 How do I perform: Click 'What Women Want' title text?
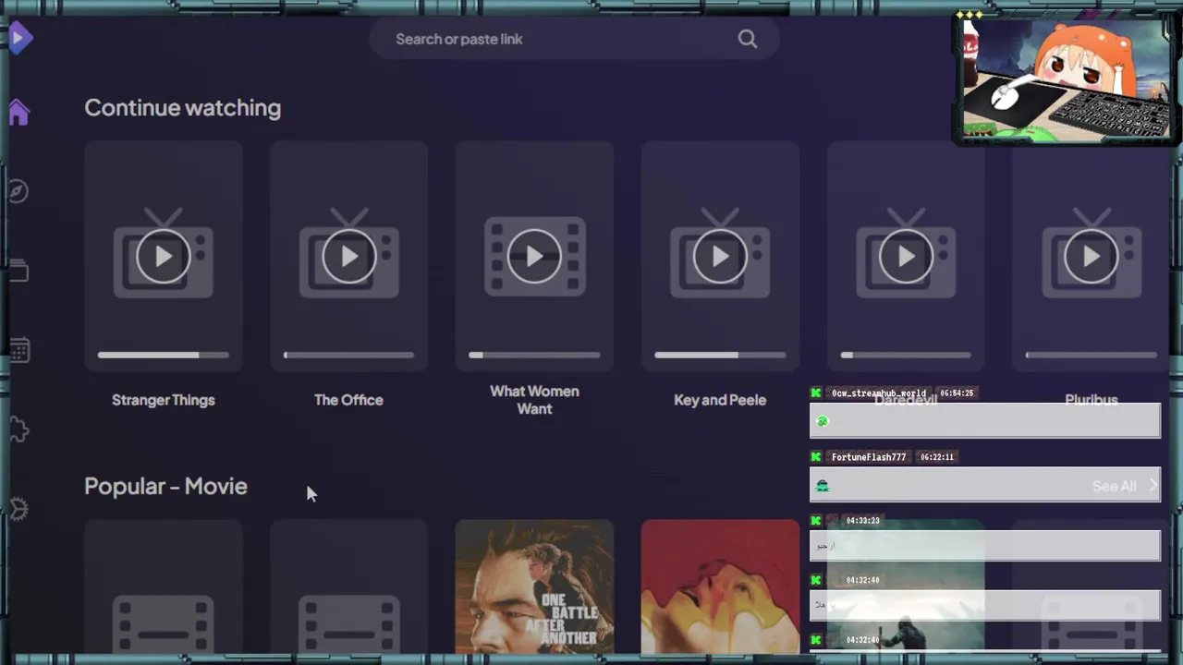tap(534, 400)
